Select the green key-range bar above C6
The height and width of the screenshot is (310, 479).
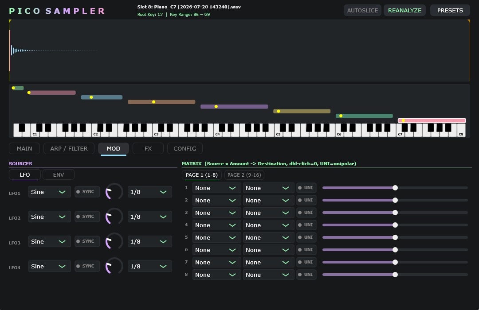364,116
